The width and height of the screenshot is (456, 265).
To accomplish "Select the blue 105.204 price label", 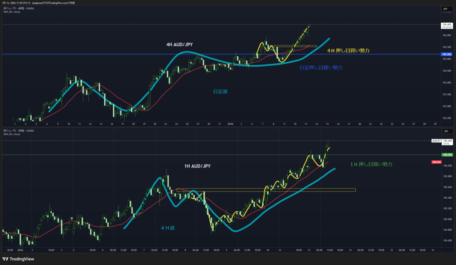I will pos(446,54).
